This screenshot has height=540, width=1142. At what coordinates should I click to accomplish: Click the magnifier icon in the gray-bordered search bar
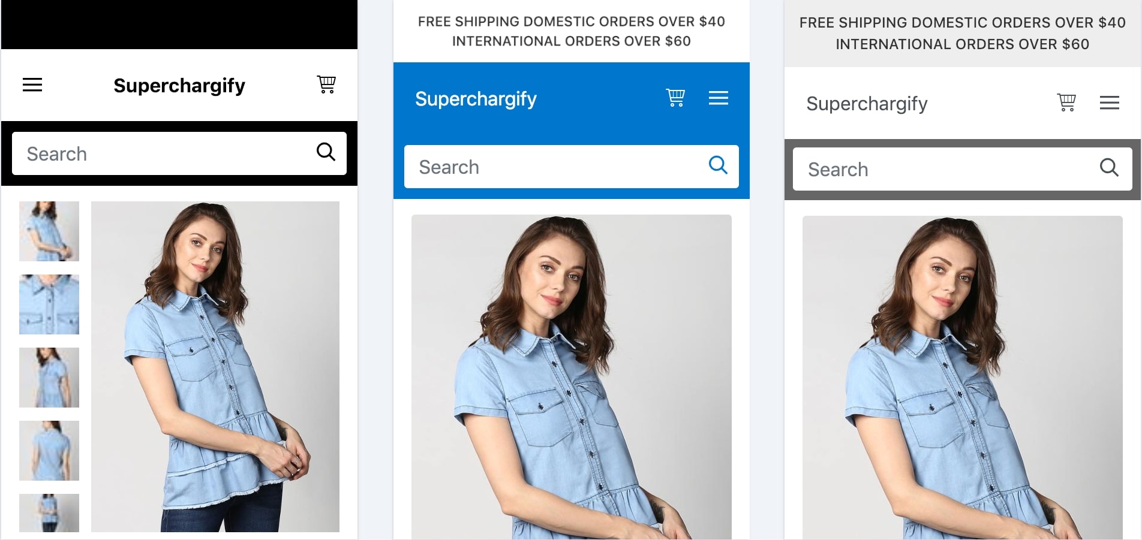click(1109, 168)
